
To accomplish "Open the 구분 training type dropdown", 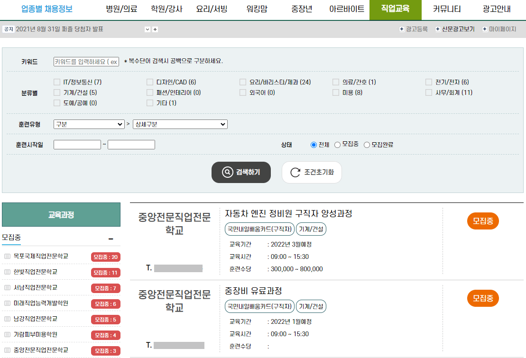I will pos(89,124).
